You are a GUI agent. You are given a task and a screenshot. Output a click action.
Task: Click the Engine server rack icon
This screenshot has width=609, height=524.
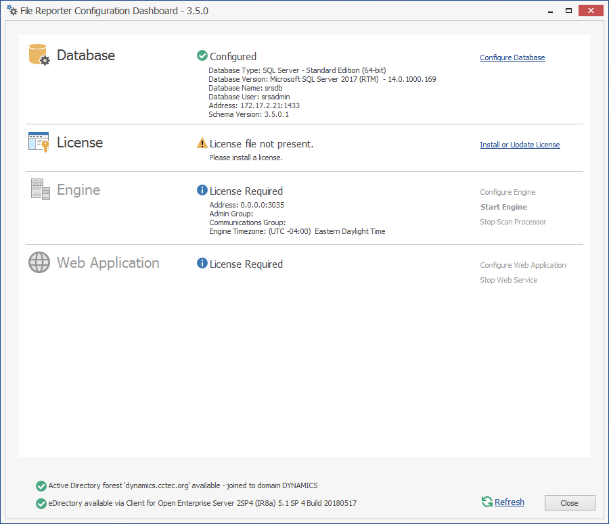pos(41,189)
